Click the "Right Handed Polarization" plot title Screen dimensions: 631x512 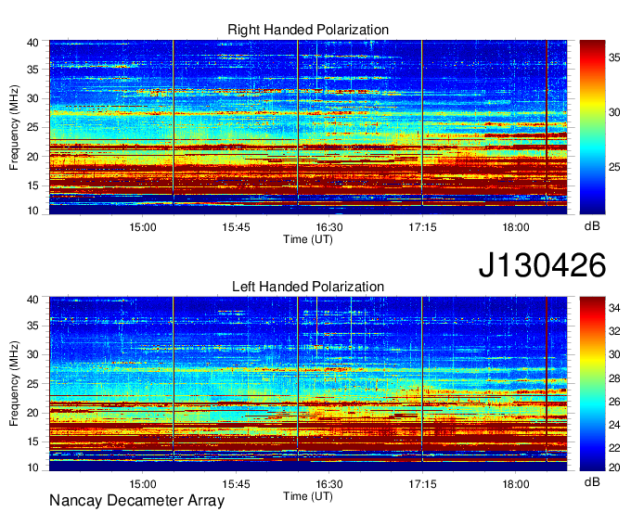[308, 30]
